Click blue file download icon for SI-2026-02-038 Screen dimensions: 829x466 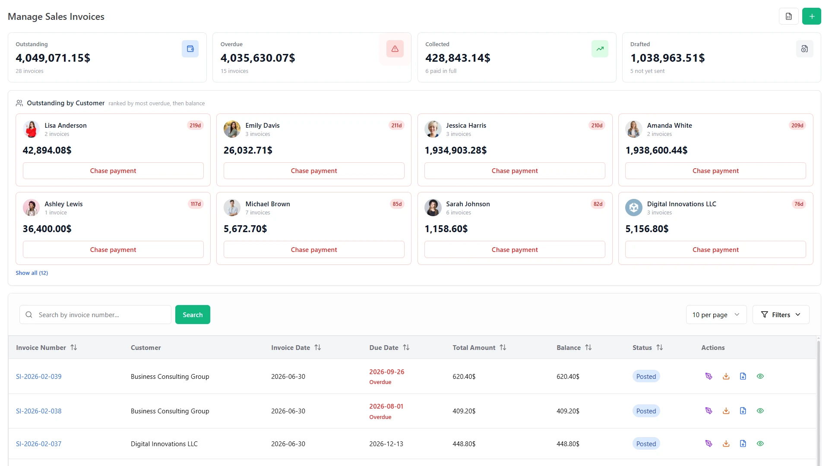[x=743, y=411]
